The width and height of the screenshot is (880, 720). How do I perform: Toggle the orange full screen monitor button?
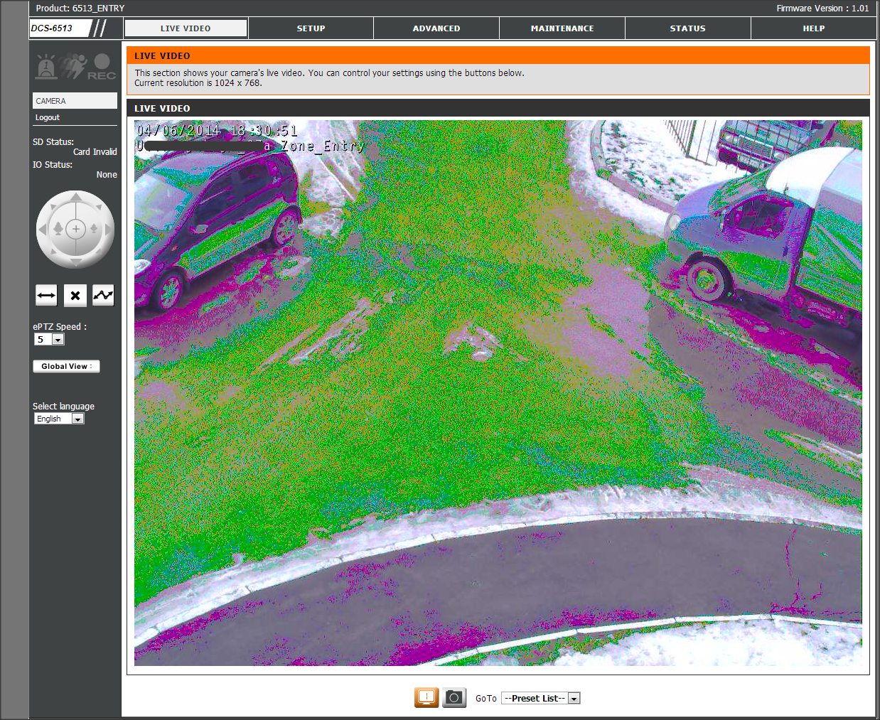[x=426, y=697]
